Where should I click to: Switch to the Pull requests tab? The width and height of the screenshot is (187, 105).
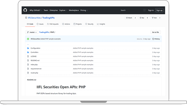(53, 24)
